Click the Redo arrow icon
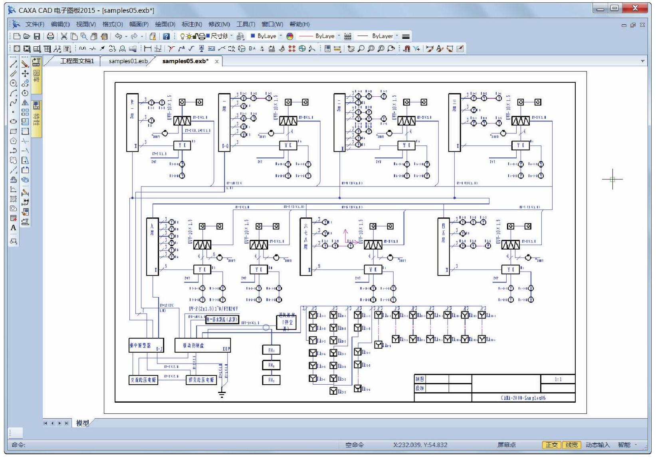Viewport: 656px width, 461px height. (x=134, y=36)
